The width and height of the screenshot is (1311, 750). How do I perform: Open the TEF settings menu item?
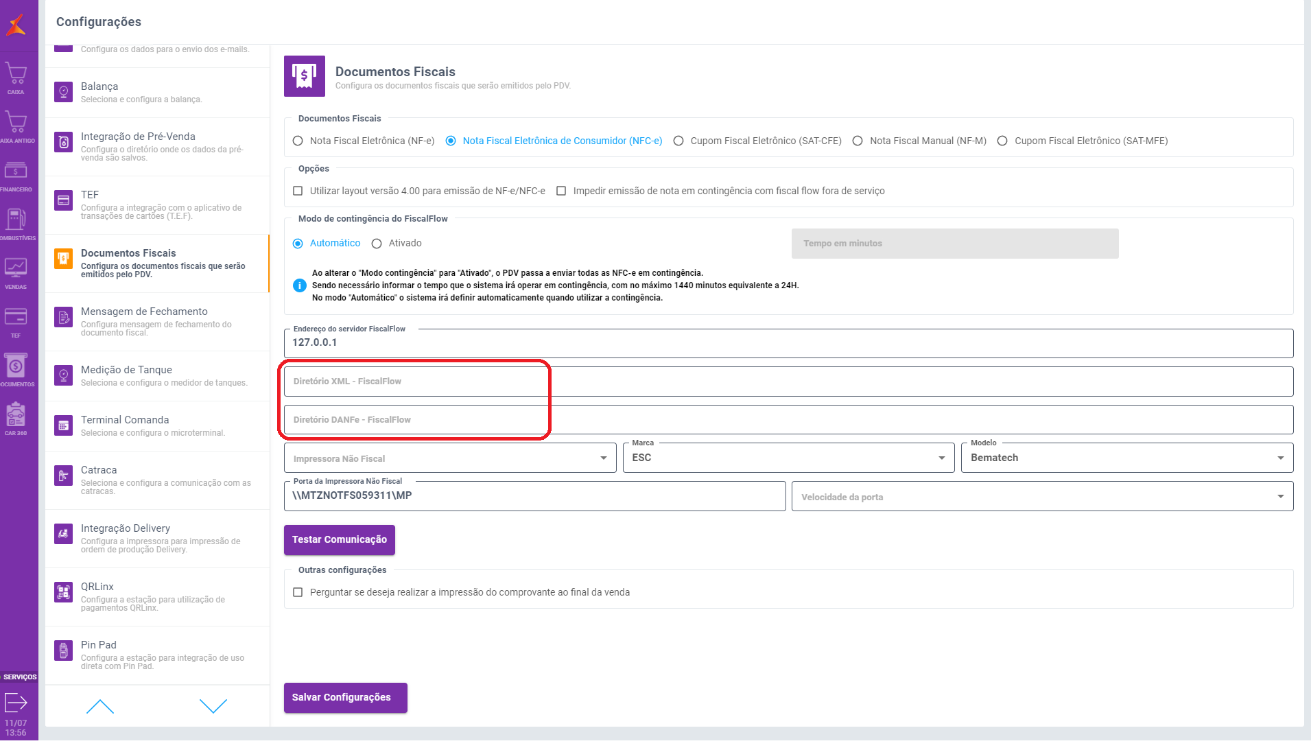158,204
